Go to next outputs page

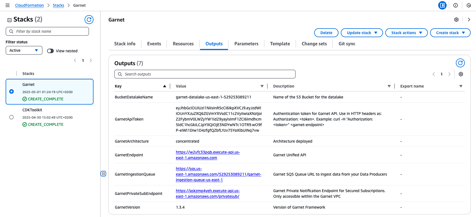point(449,74)
